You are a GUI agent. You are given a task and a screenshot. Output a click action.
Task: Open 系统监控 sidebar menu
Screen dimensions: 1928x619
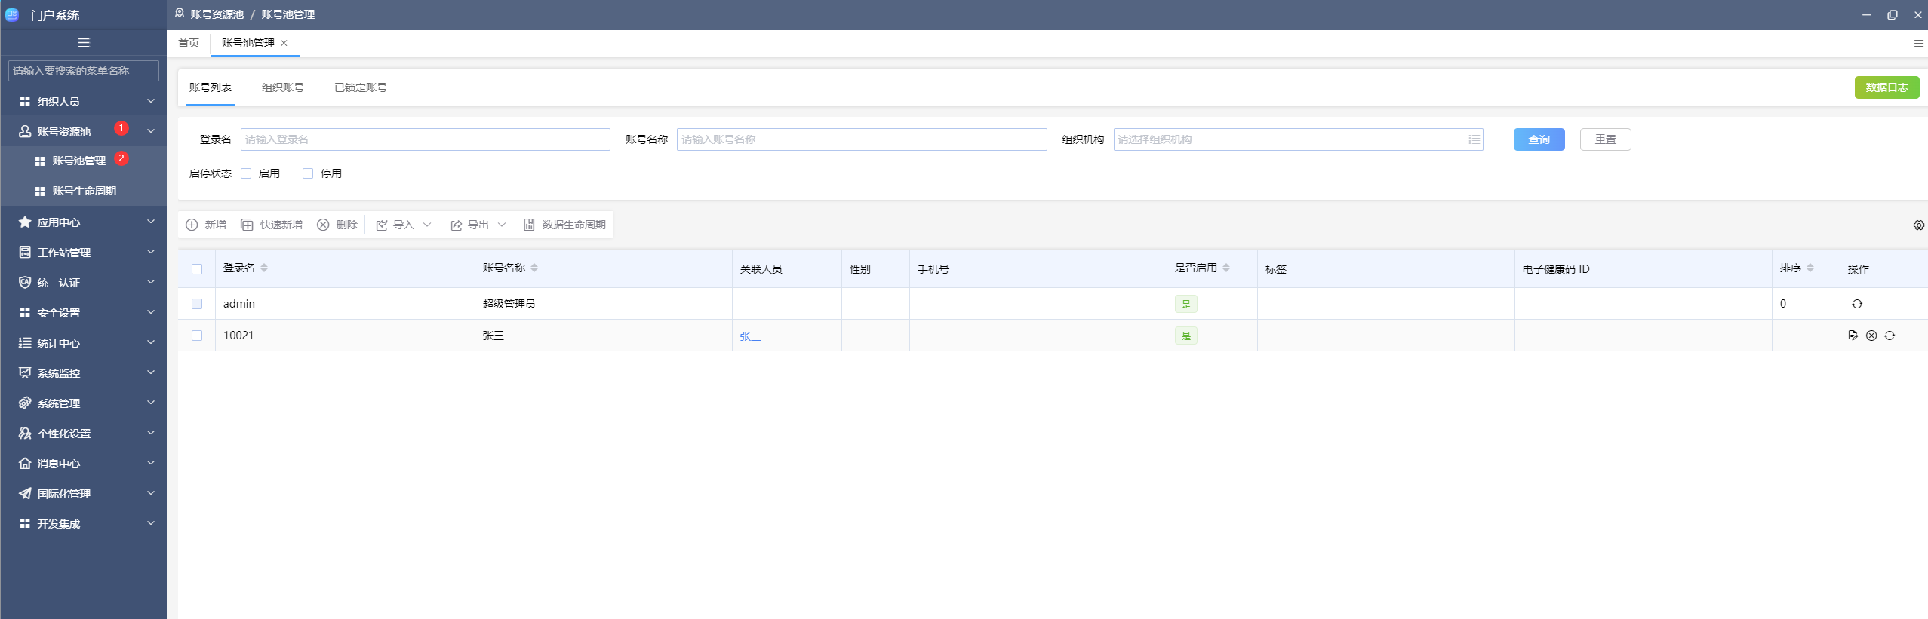point(83,373)
